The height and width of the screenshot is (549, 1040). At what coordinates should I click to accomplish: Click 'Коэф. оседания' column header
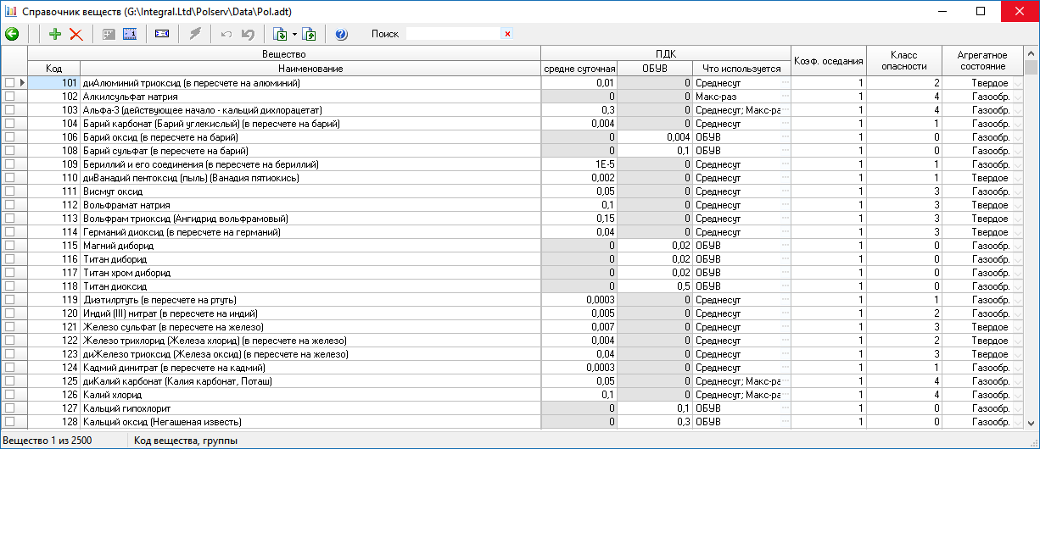pyautogui.click(x=828, y=60)
